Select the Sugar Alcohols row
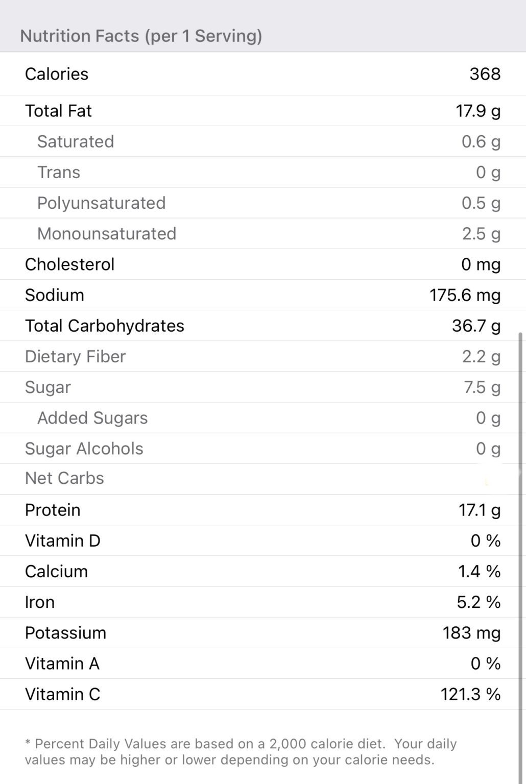Viewport: 526px width, 784px height. [262, 449]
